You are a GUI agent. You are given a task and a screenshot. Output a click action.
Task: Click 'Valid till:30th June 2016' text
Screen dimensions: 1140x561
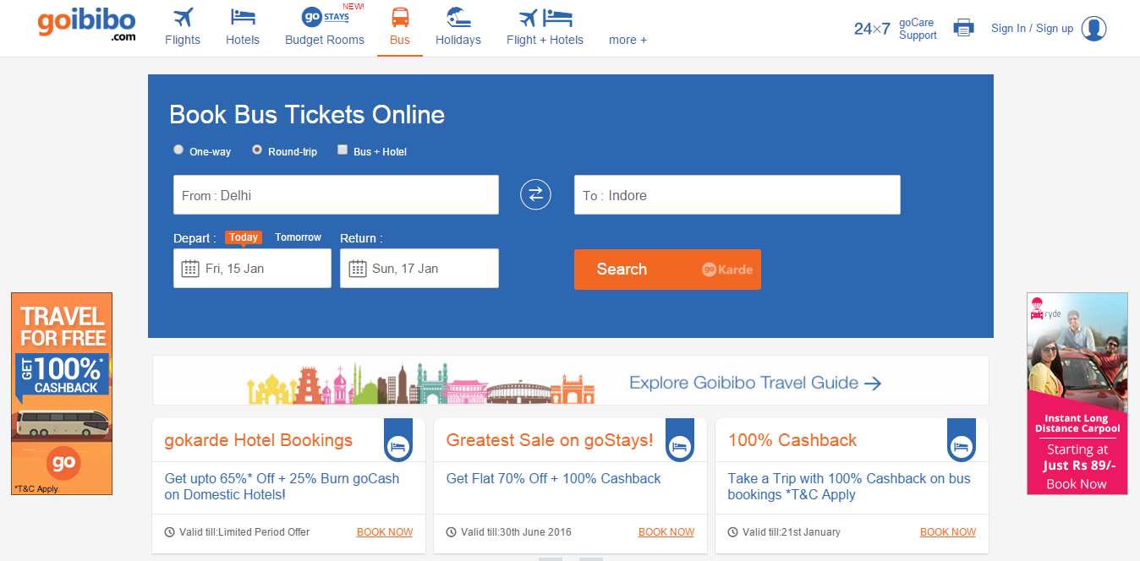coord(517,532)
